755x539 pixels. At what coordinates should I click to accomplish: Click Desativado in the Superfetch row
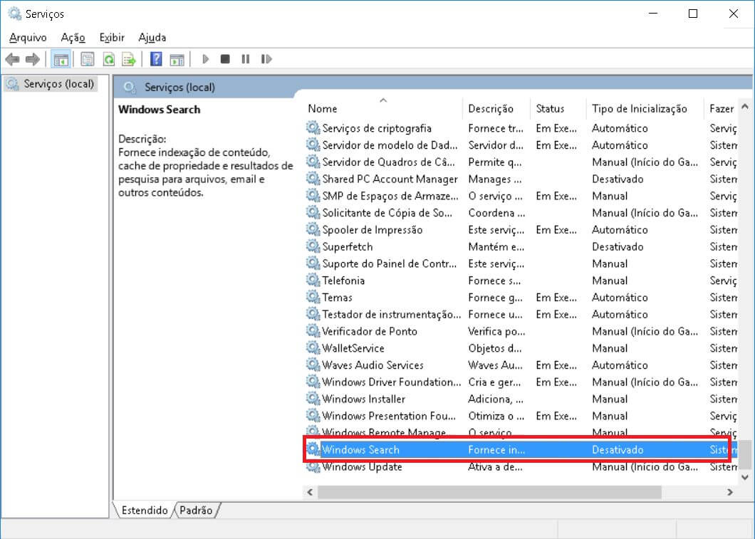618,246
